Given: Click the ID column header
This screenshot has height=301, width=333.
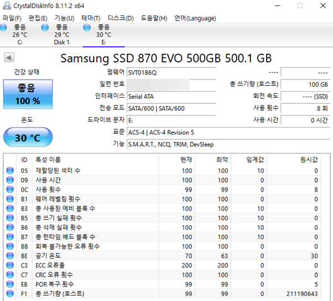Looking at the screenshot, I should (24, 160).
